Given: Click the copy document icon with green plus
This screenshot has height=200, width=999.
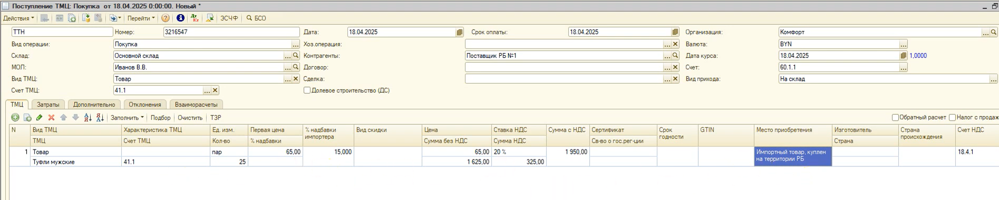Looking at the screenshot, I should [72, 18].
